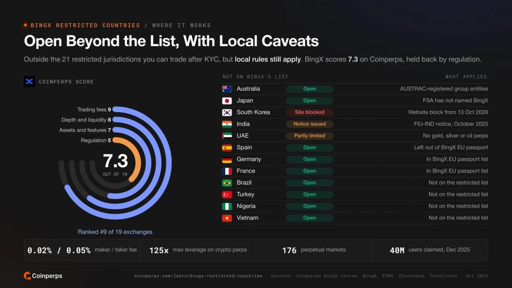Viewport: 512px width, 288px height.
Task: Click Left out of BingX EU passport text
Action: [x=451, y=148]
